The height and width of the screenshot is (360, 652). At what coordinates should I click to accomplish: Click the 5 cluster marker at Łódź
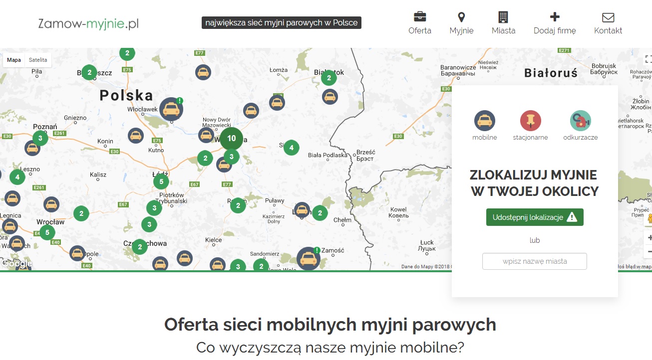pyautogui.click(x=161, y=181)
